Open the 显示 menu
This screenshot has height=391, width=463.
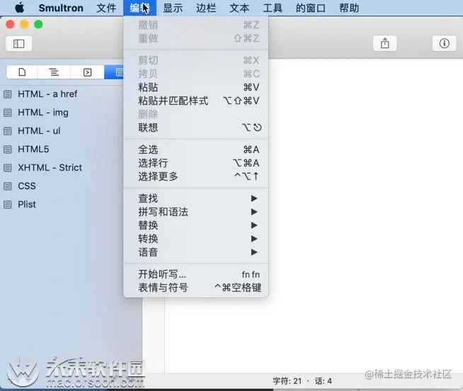(x=173, y=8)
